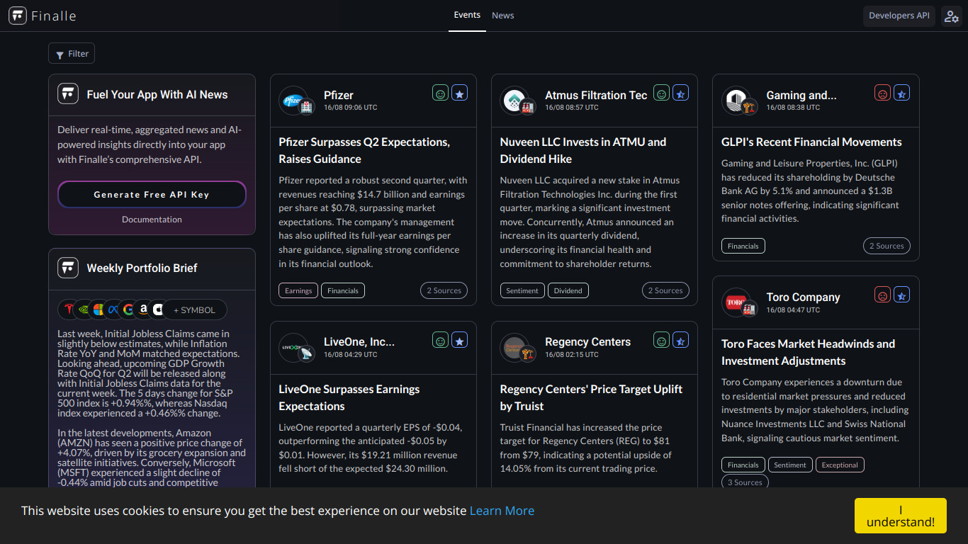Accept cookies with I understand! button

(x=900, y=516)
